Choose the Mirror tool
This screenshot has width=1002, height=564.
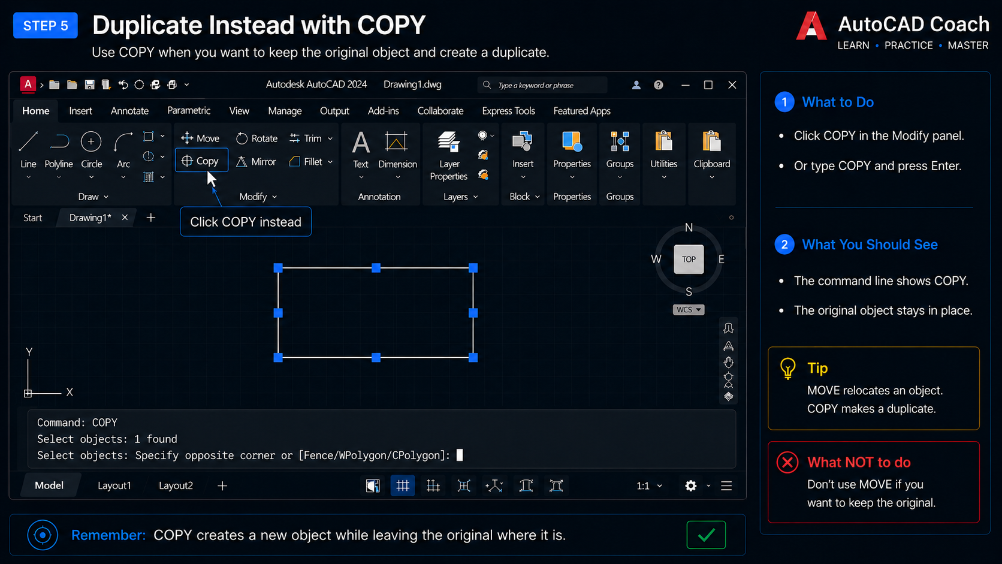point(256,162)
